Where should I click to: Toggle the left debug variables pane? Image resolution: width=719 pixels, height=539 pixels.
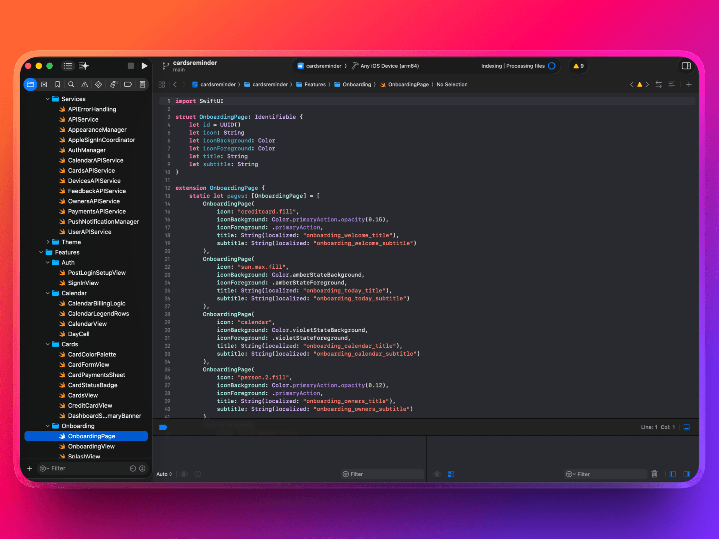point(673,474)
